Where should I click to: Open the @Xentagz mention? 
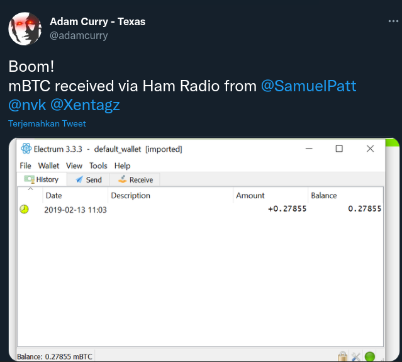[85, 105]
